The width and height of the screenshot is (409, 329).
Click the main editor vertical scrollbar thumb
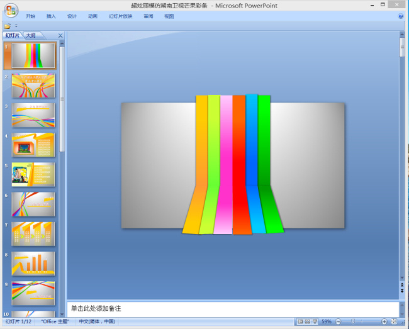[x=402, y=47]
